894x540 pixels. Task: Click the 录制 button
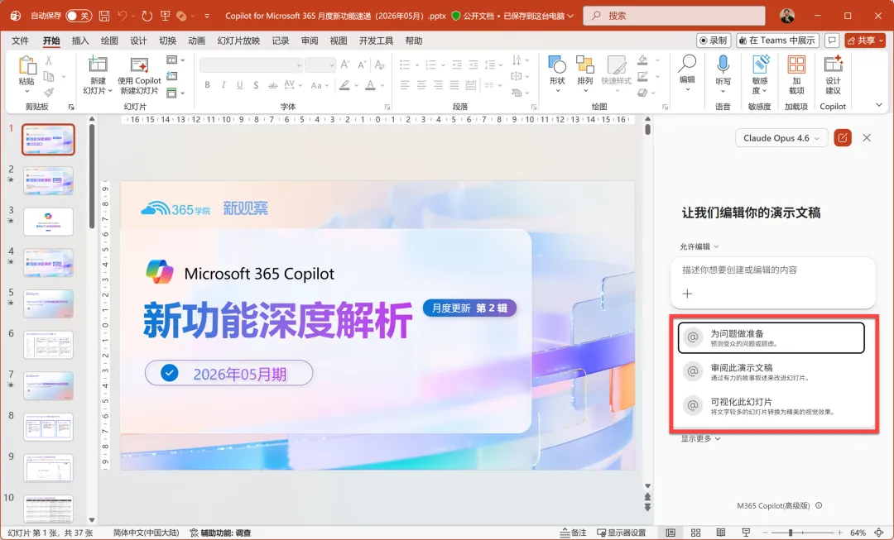[x=714, y=41]
